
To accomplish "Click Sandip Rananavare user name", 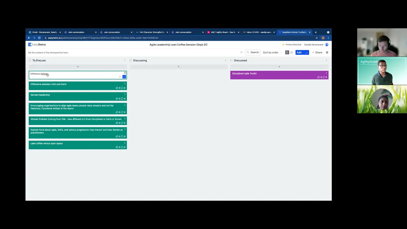I will (314, 45).
